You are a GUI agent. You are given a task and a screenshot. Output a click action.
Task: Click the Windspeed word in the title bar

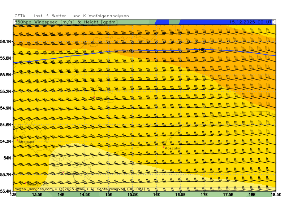click(x=46, y=22)
